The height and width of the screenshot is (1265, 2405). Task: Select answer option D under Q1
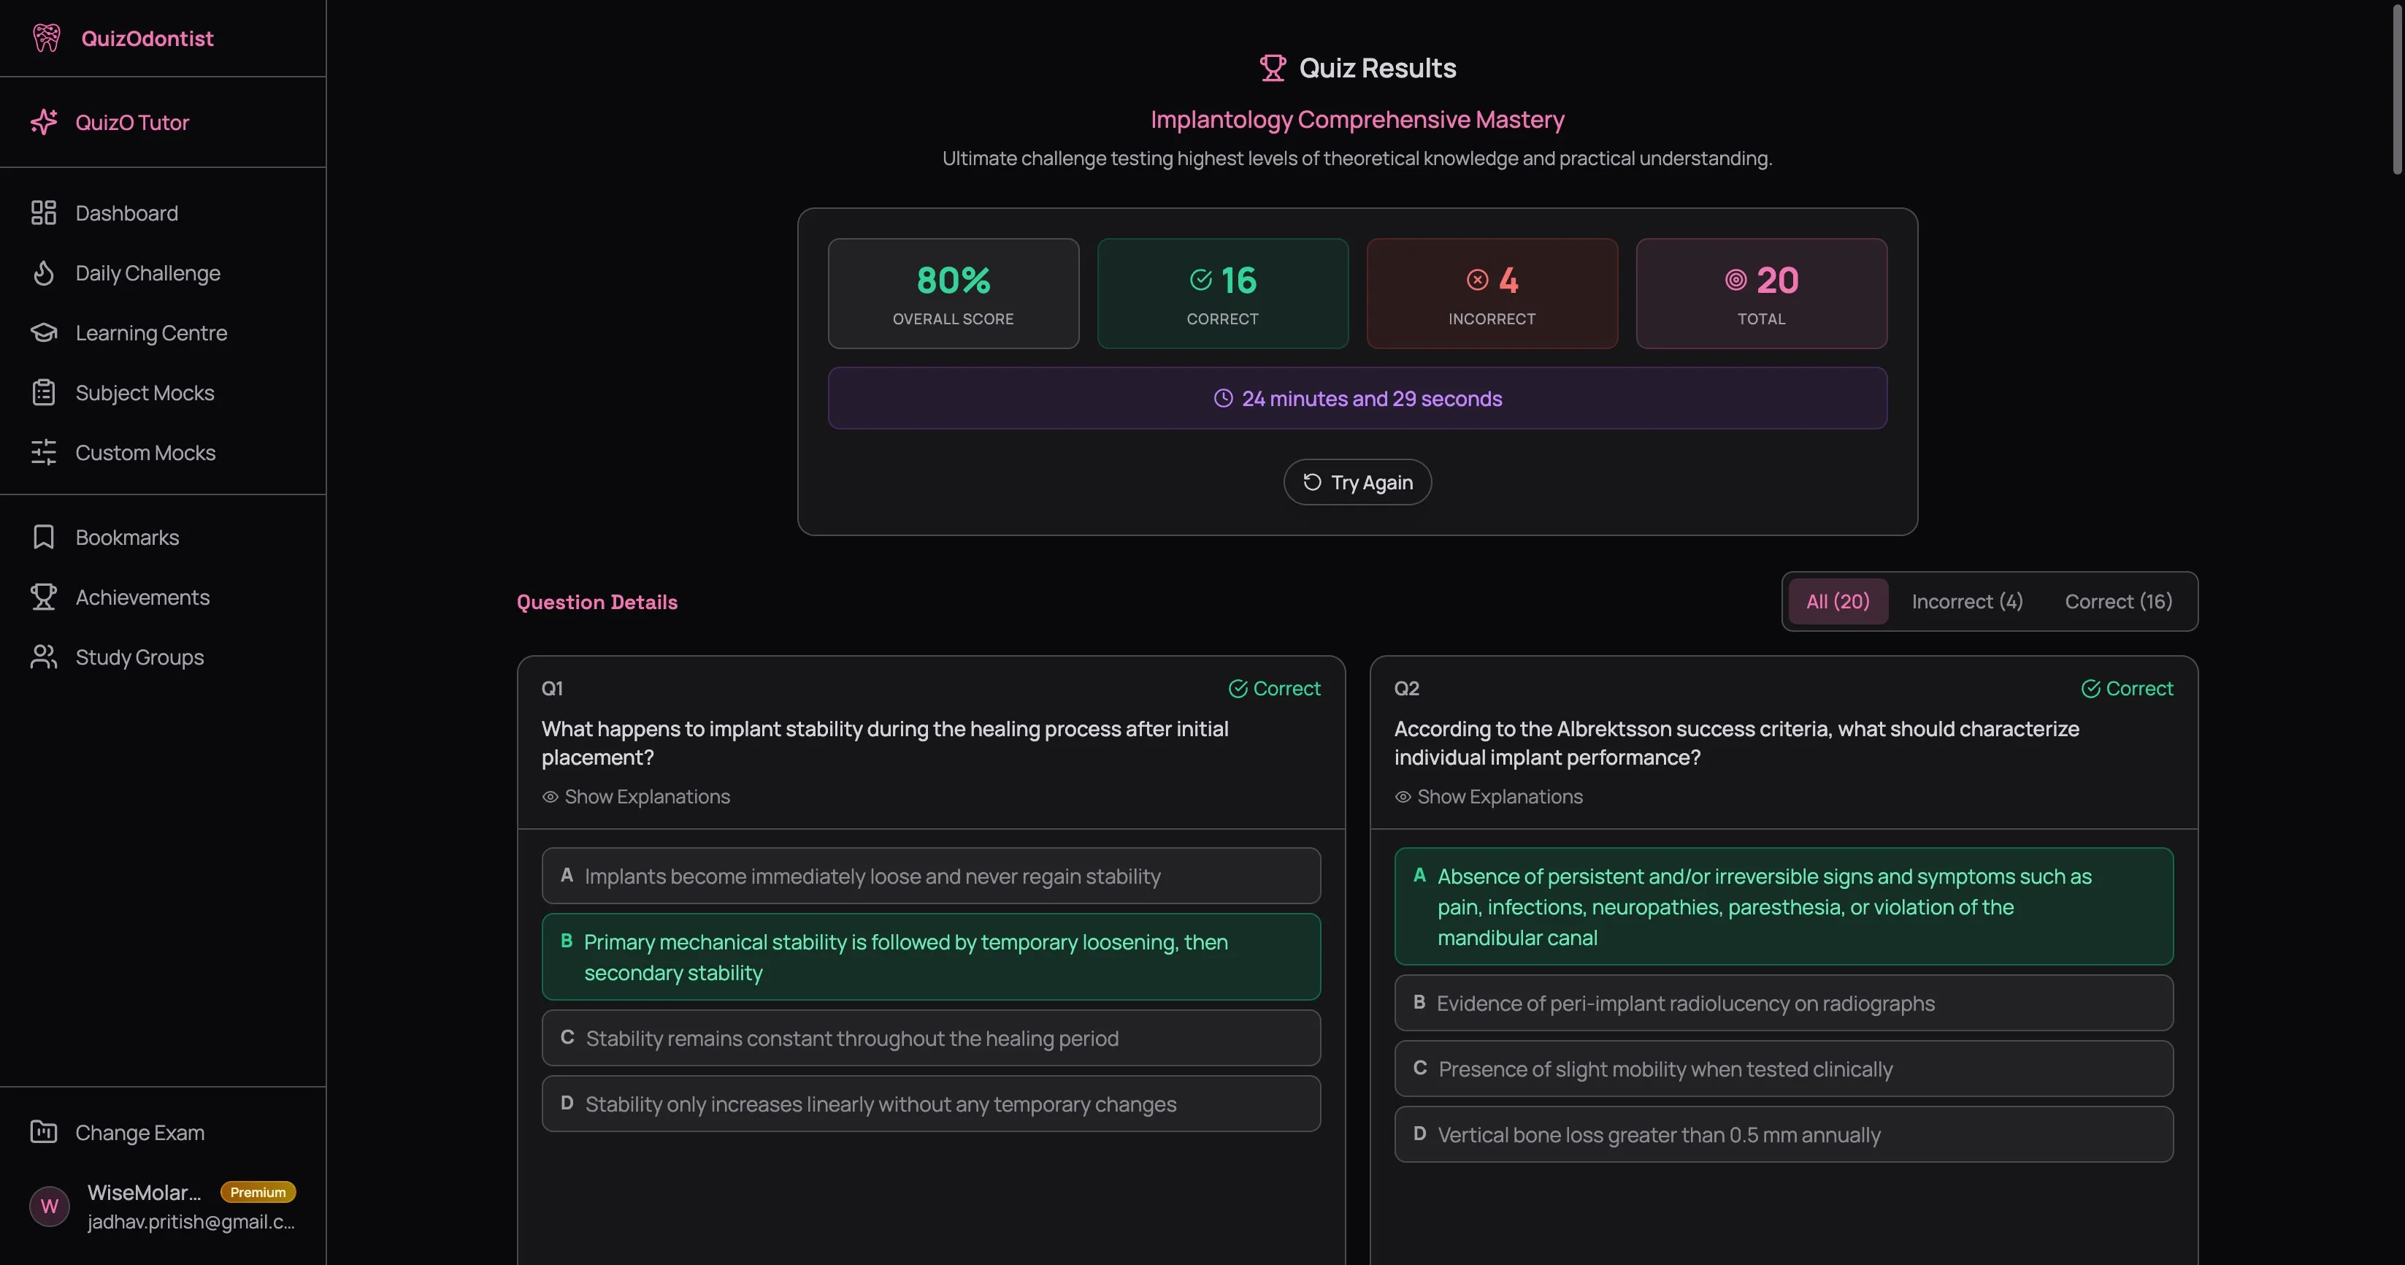930,1104
